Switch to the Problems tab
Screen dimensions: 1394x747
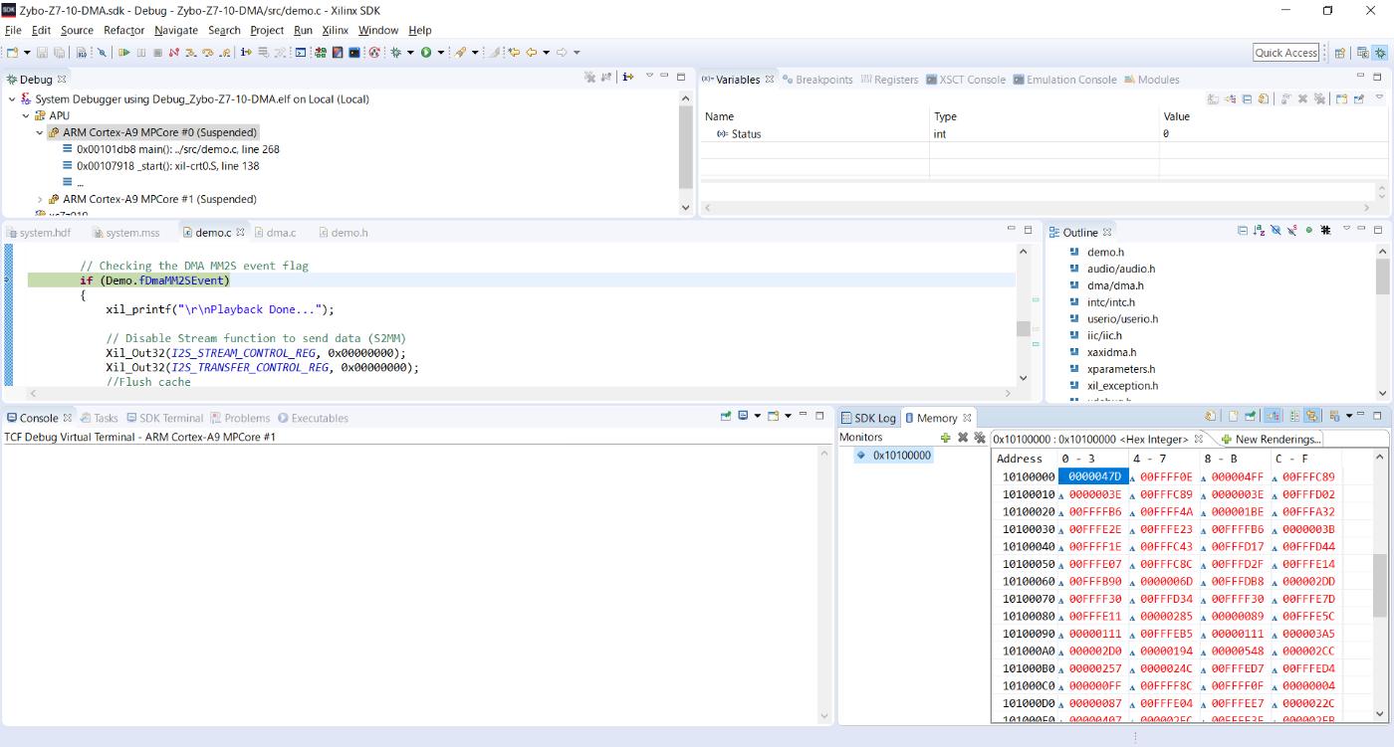[240, 418]
